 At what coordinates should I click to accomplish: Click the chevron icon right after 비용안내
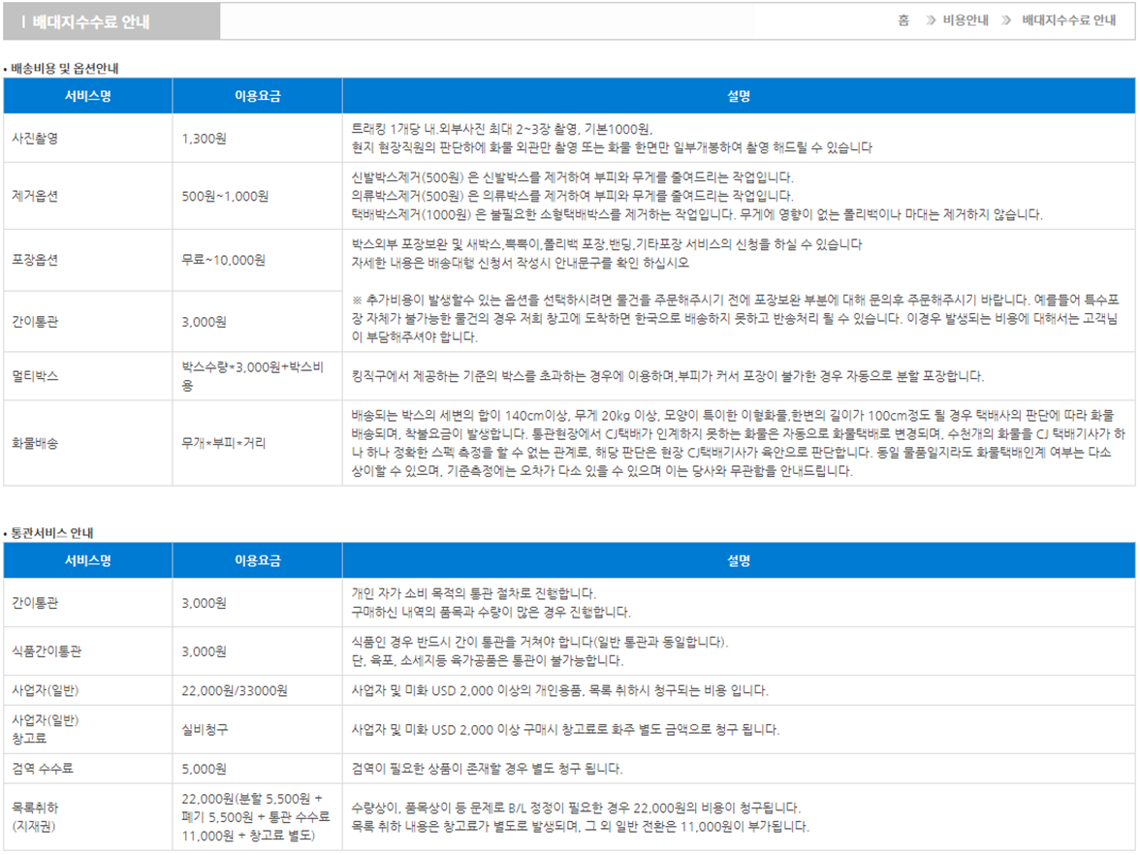point(1006,20)
